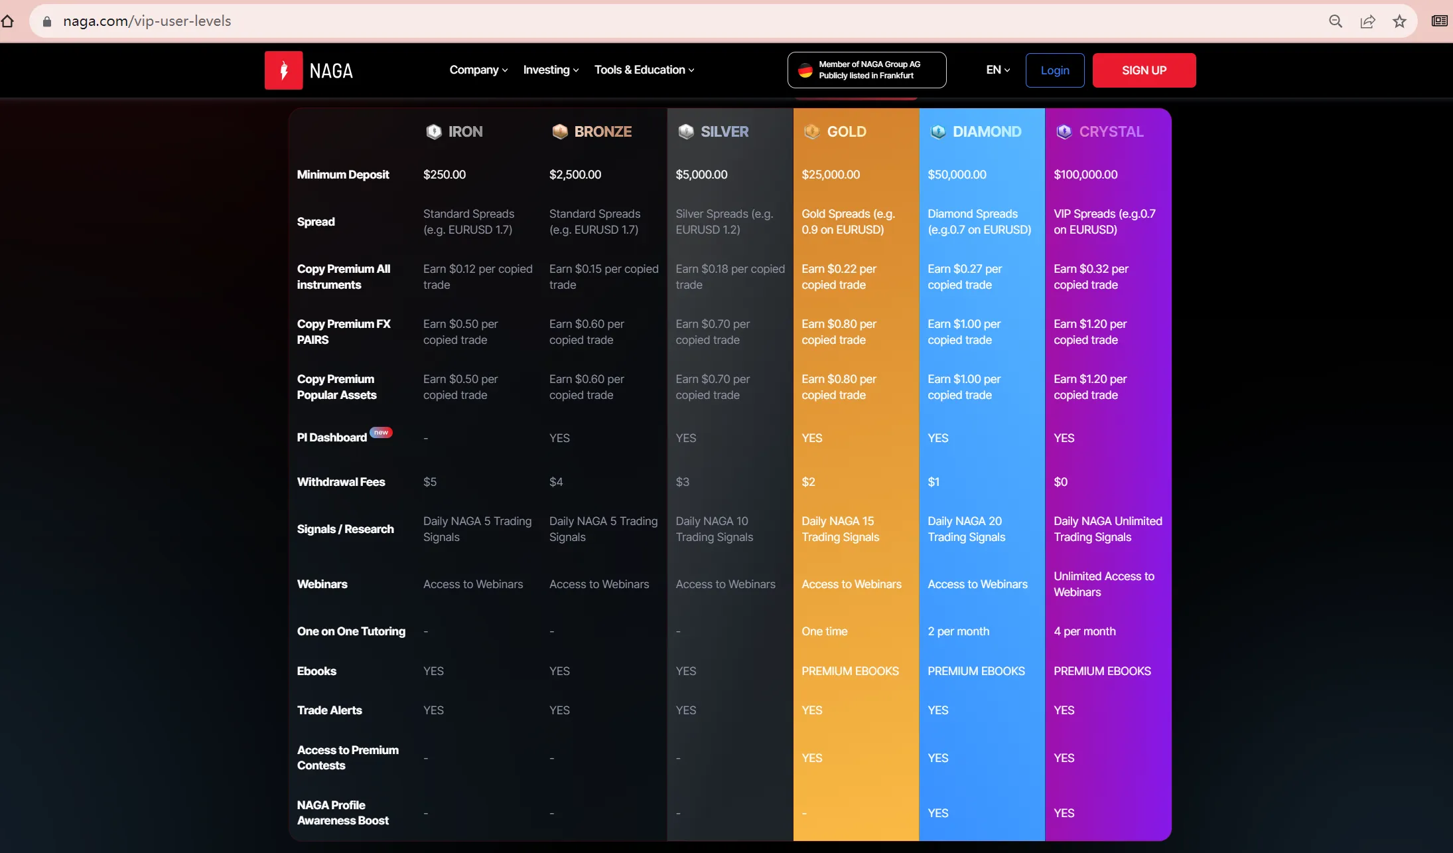This screenshot has height=853, width=1453.
Task: Expand the Investing dropdown
Action: (x=551, y=70)
